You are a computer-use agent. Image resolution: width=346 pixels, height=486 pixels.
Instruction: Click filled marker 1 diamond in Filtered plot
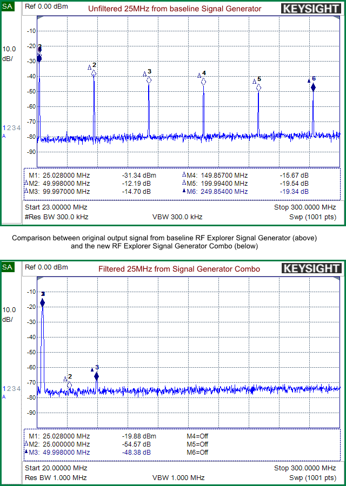coord(43,303)
